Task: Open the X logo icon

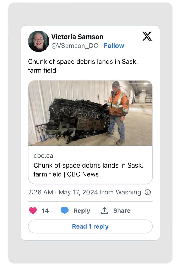Action: pos(147,36)
